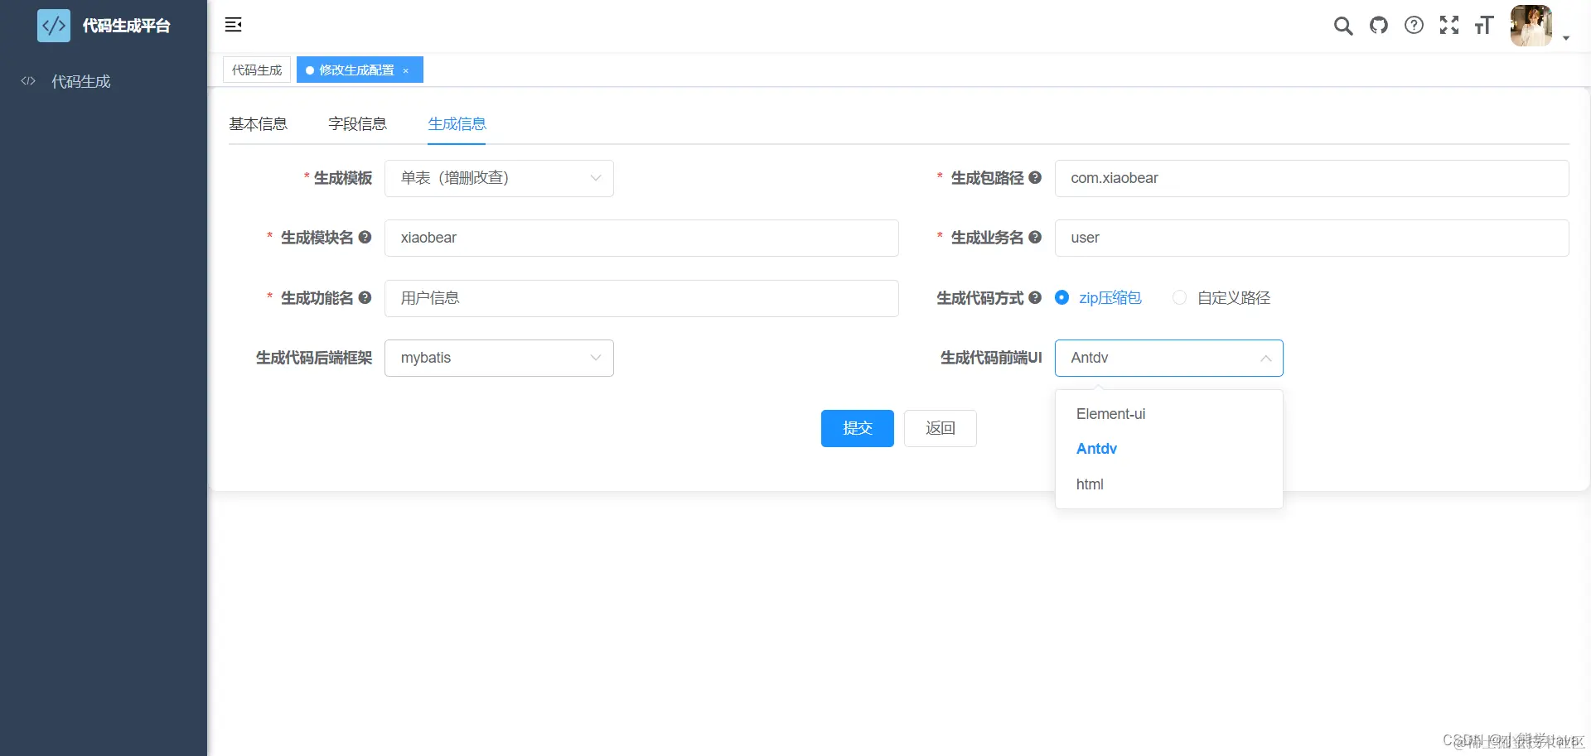
Task: Click the 代码生成平台 title text
Action: [126, 26]
